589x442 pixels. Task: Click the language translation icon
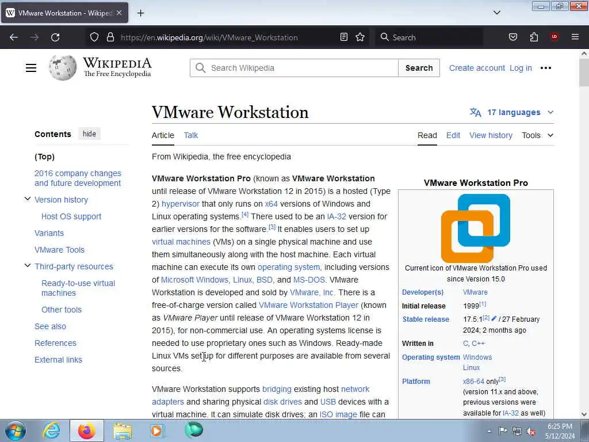(475, 112)
